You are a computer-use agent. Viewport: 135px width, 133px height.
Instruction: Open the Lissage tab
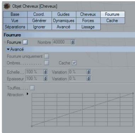[x=88, y=27]
